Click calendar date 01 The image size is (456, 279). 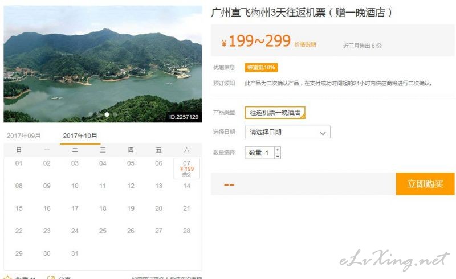(19, 163)
